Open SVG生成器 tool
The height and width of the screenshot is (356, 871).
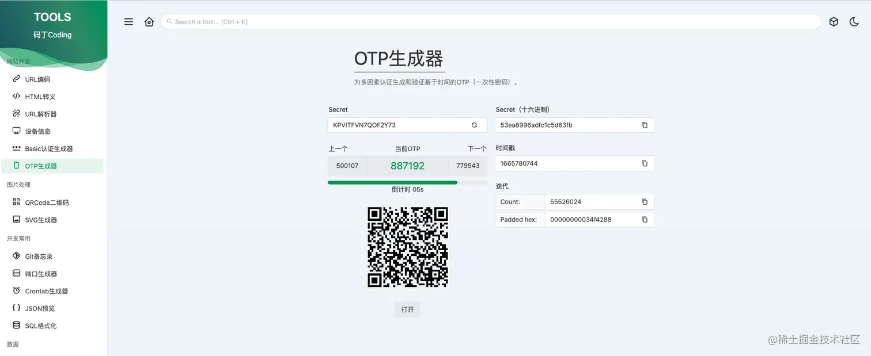(x=52, y=220)
